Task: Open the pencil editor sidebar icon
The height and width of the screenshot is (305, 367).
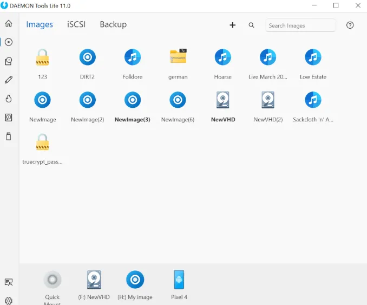Action: pos(9,80)
